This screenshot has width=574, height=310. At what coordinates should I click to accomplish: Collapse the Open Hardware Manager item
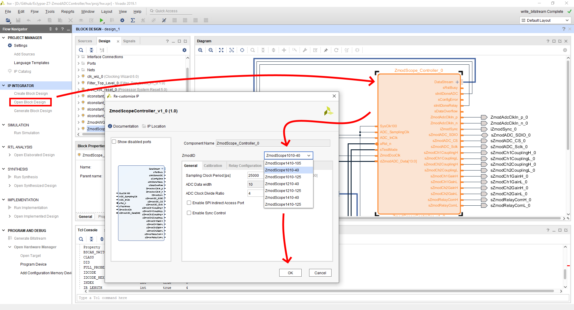10,247
